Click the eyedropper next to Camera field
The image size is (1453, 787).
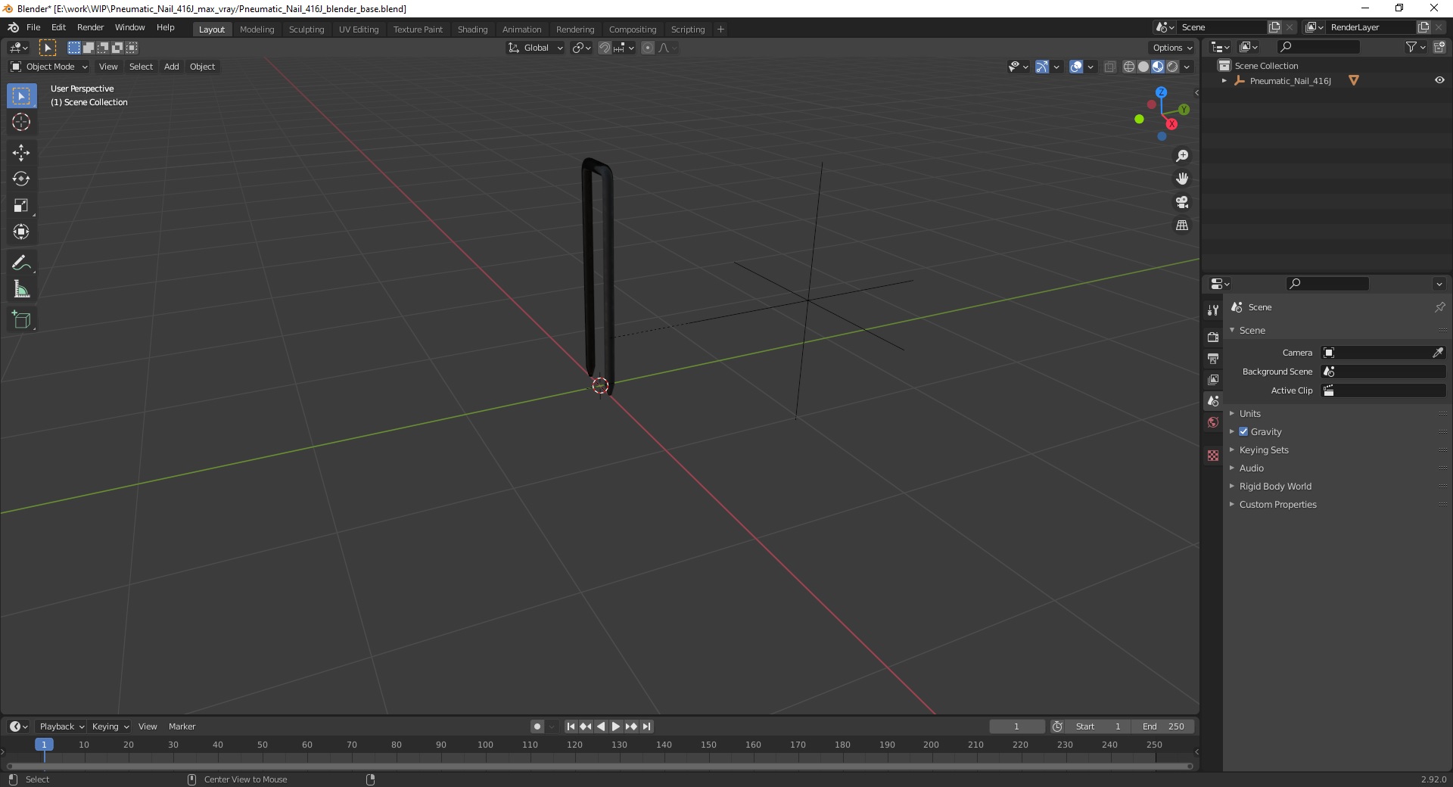pyautogui.click(x=1437, y=353)
